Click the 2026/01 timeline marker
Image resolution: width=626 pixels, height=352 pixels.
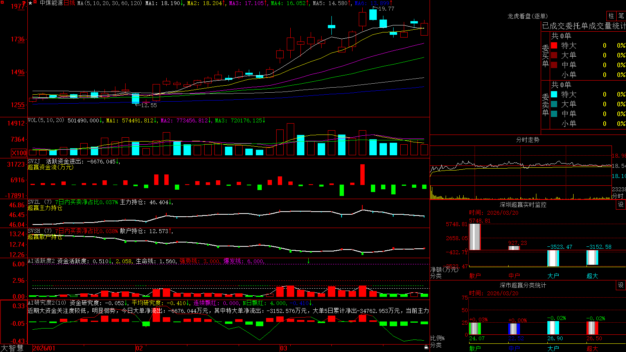44,348
